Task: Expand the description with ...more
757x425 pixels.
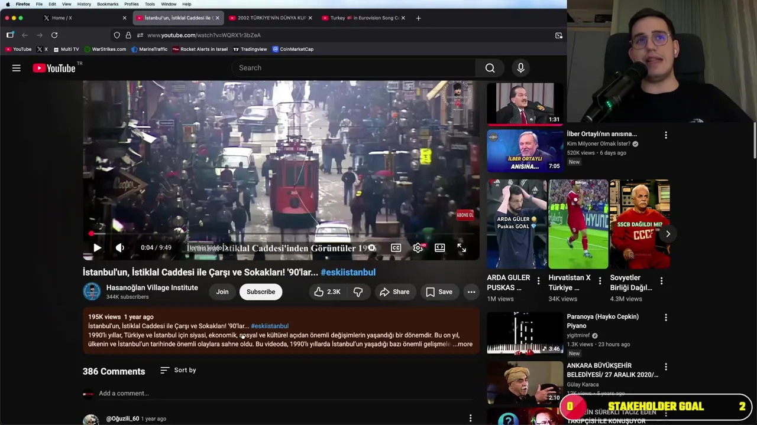Action: point(463,344)
